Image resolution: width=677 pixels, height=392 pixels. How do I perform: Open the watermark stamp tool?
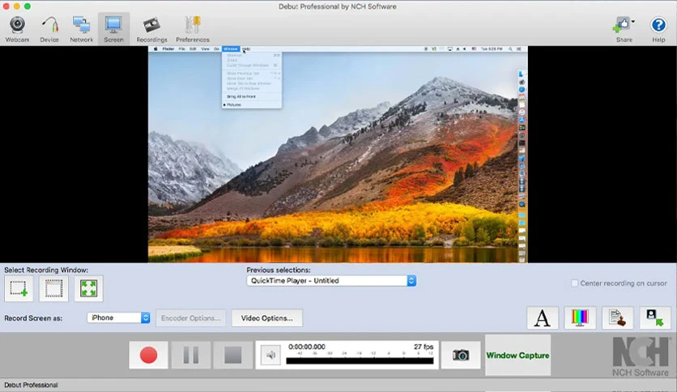point(617,318)
